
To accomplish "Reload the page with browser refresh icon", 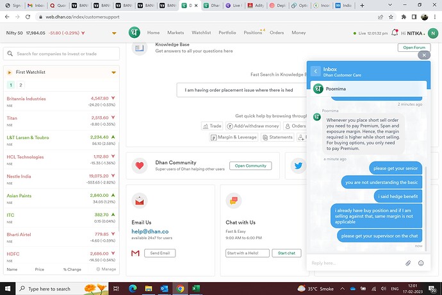I will click(28, 17).
